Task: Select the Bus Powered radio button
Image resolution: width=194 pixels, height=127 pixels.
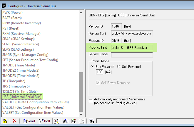Action: [x=92, y=66]
